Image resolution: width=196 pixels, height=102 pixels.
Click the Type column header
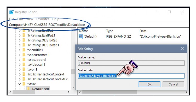[109, 31]
